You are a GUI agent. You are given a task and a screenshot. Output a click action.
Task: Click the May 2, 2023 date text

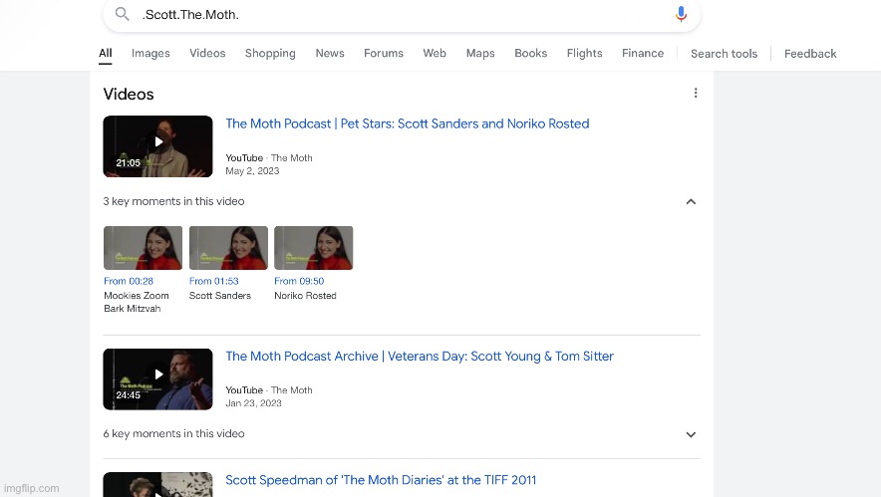coord(252,171)
